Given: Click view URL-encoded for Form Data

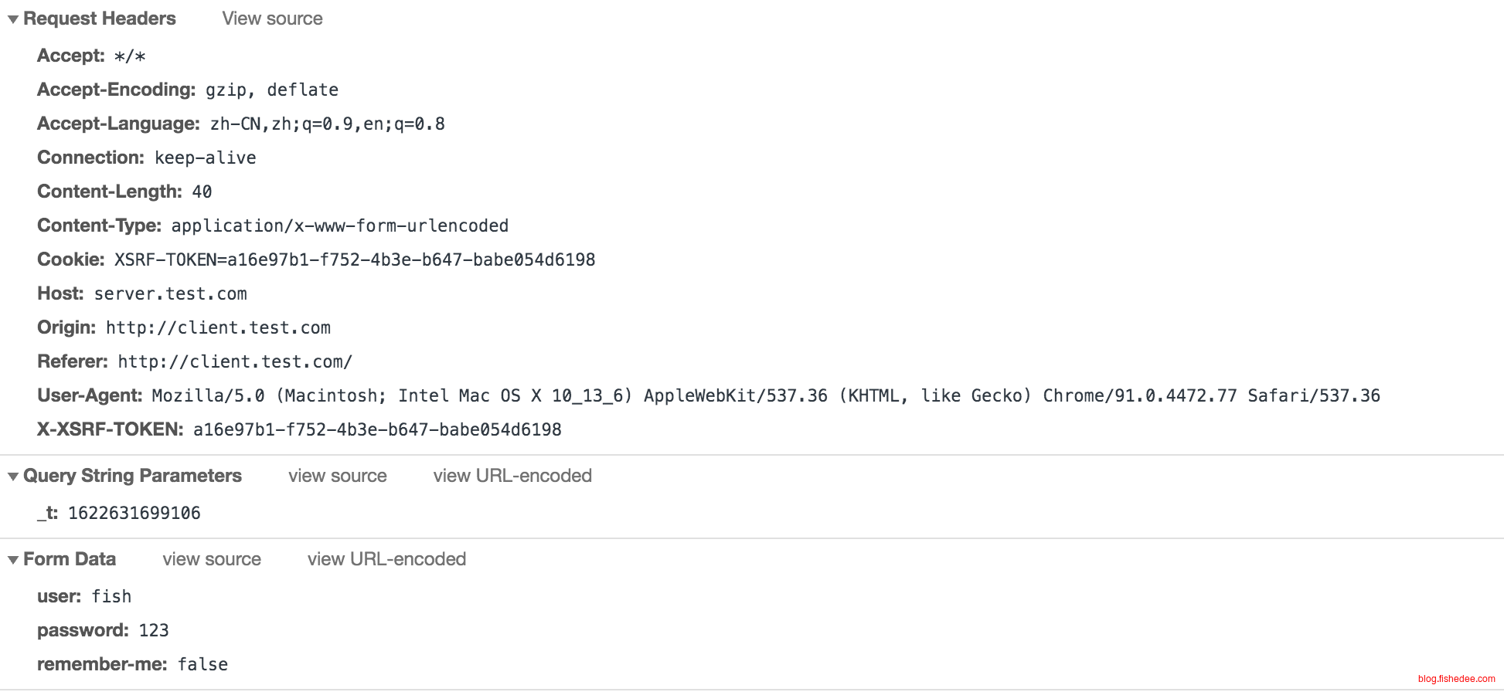Looking at the screenshot, I should (386, 559).
